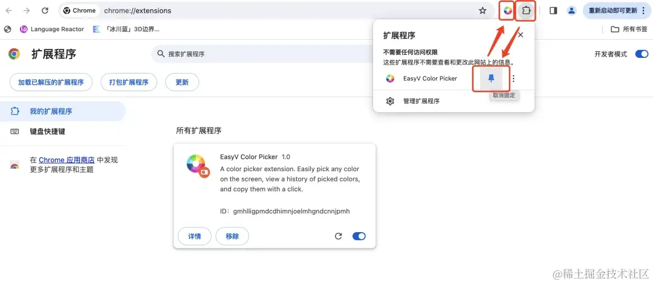Unpin EasyV Color Picker with the pin icon
Viewport: 653px width, 284px height.
[x=492, y=78]
